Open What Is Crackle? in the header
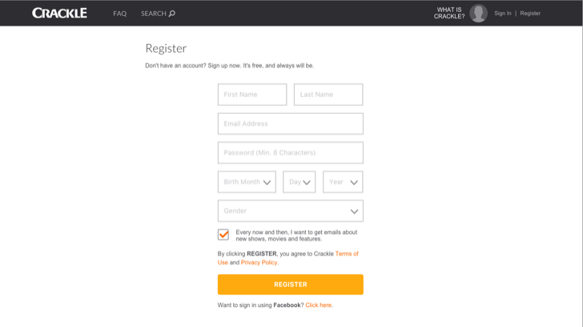Screen dimensions: 583x327 (x=449, y=13)
